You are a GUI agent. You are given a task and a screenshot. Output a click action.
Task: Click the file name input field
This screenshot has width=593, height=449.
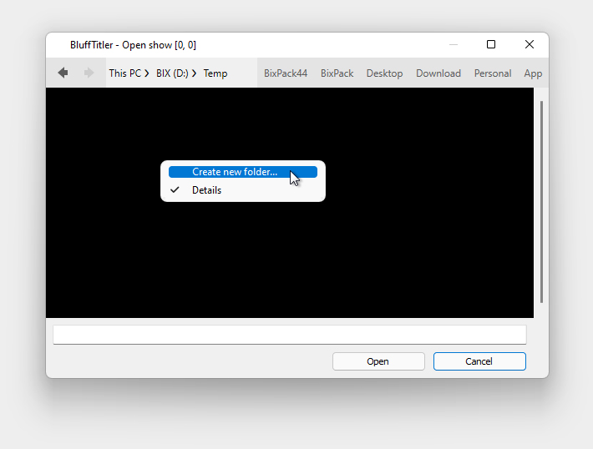290,335
